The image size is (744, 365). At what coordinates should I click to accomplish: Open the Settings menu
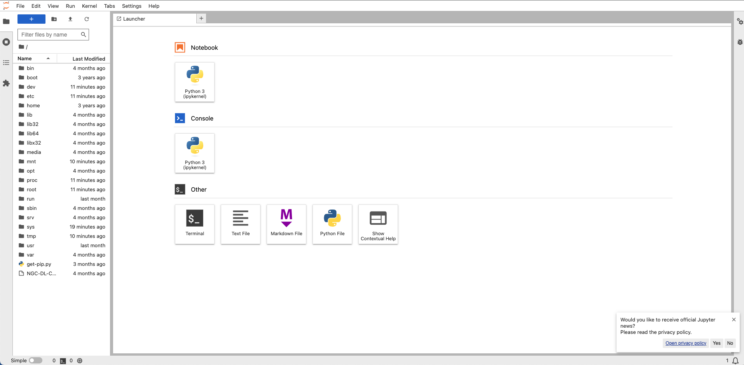[132, 6]
